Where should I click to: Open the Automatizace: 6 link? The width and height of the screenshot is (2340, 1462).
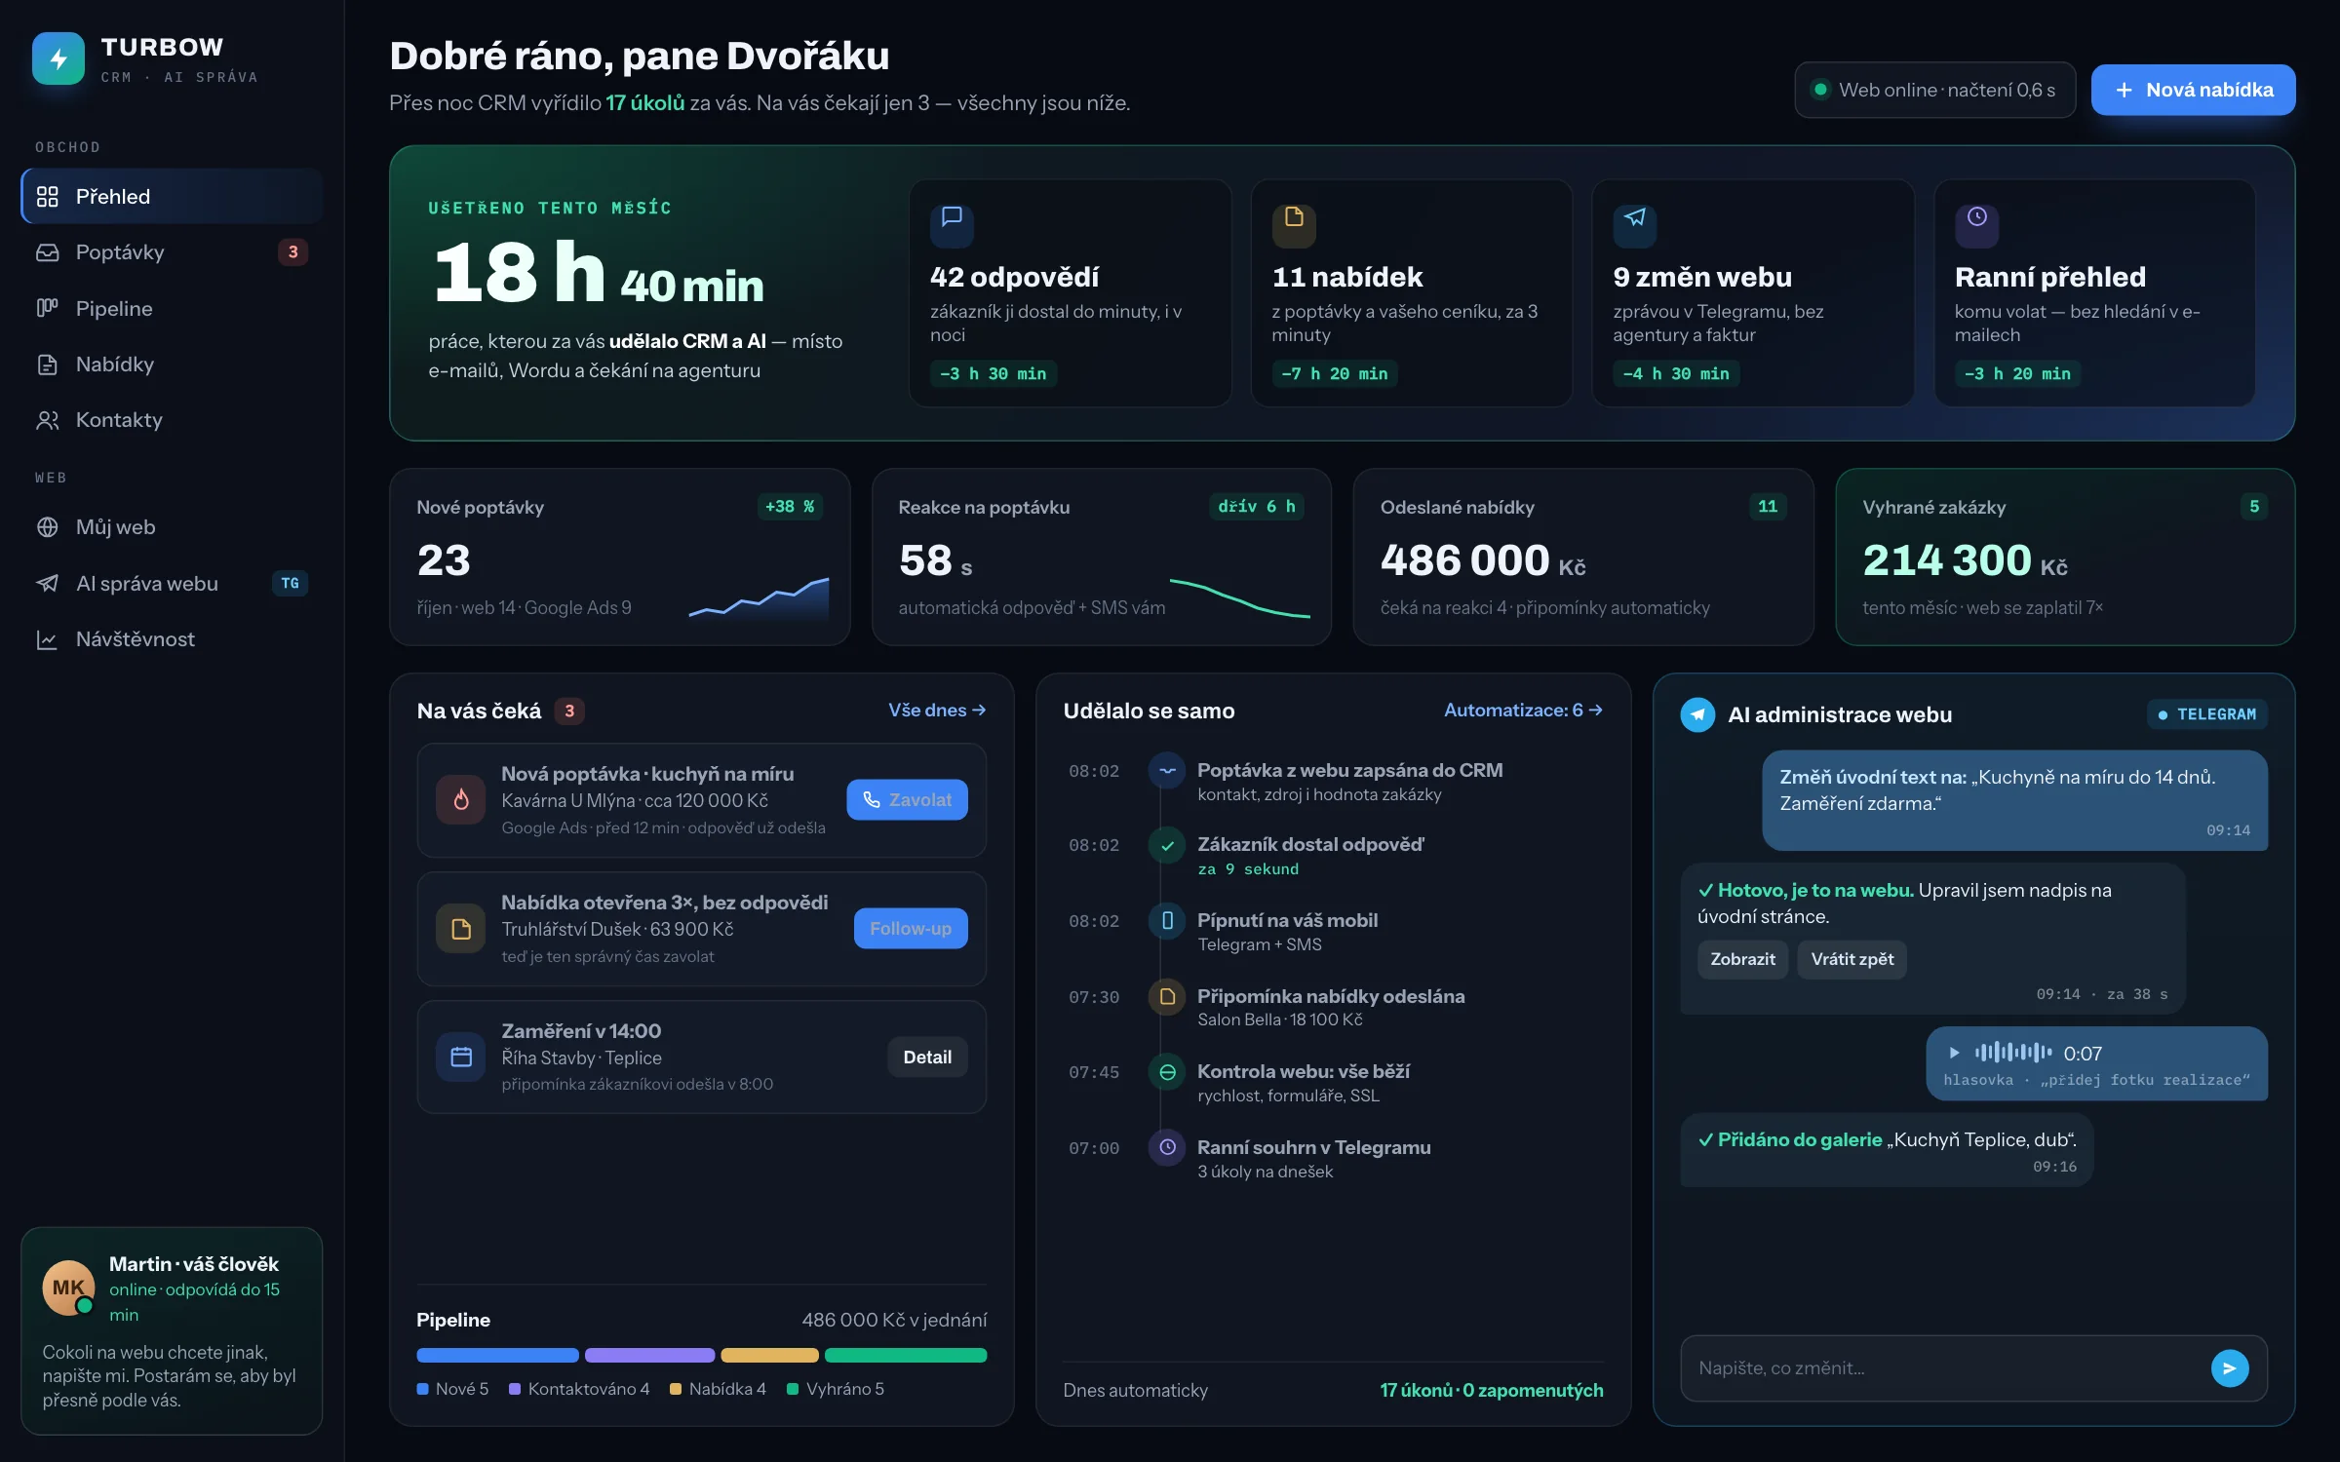coord(1523,710)
